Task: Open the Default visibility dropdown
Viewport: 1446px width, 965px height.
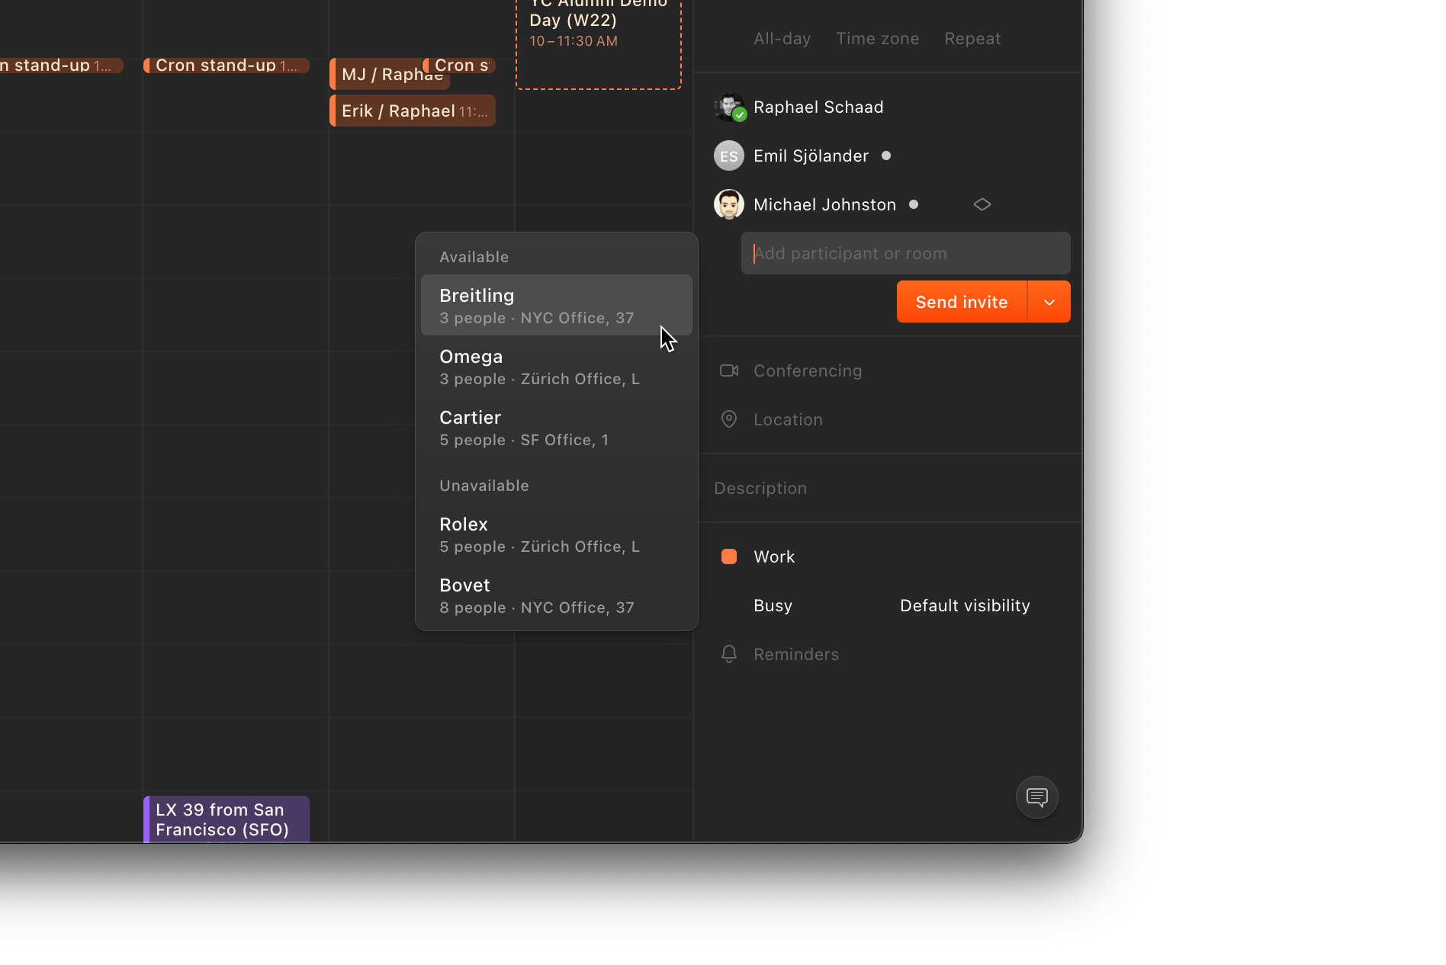Action: click(x=964, y=606)
